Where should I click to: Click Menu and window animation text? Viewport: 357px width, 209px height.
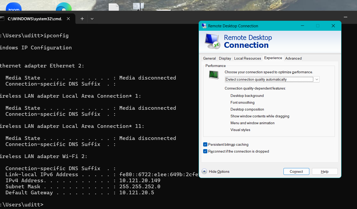tap(252, 123)
